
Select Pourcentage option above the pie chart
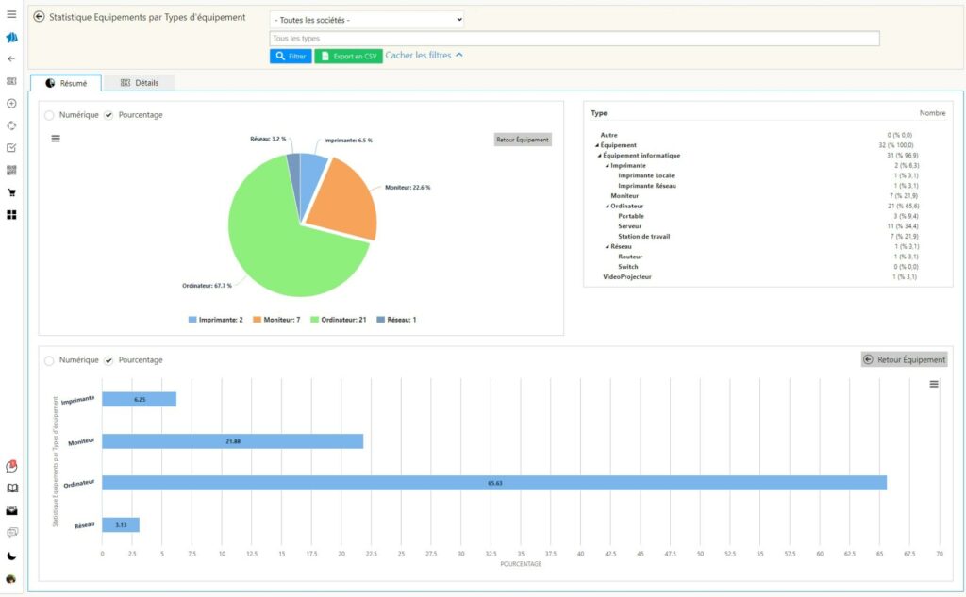coord(108,115)
